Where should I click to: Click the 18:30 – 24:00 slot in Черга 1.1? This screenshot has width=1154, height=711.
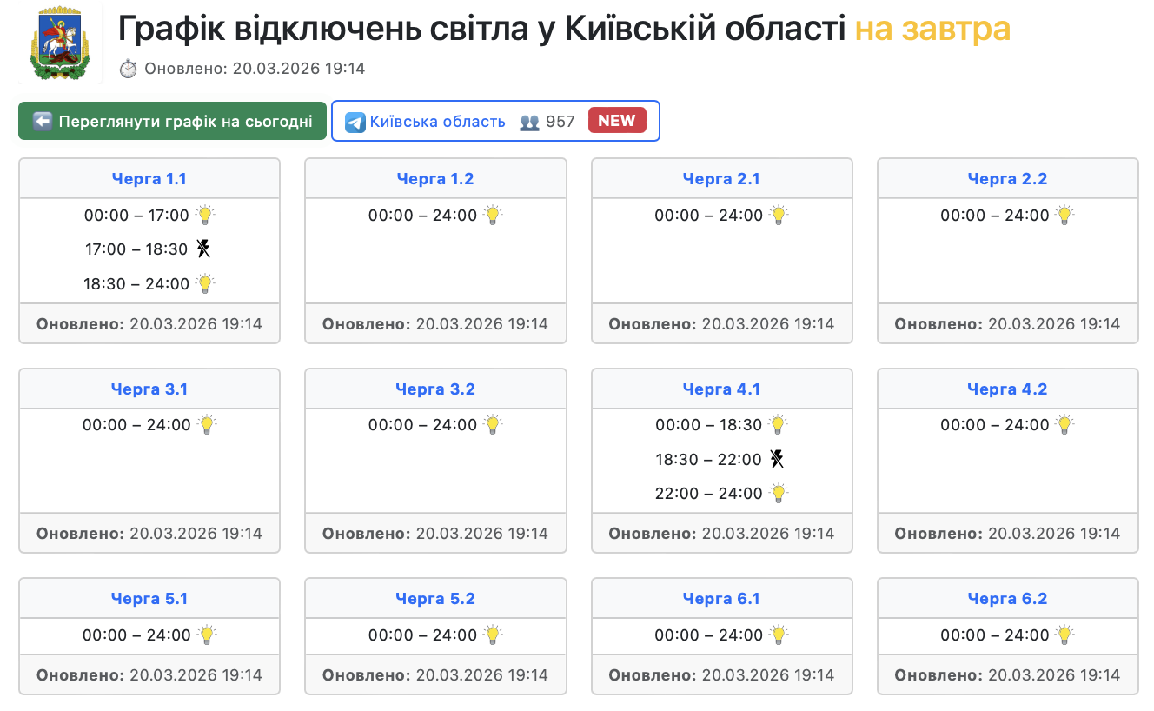[x=137, y=284]
